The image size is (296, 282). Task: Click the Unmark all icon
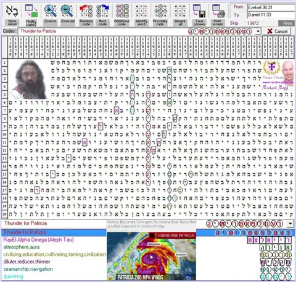coord(180,11)
